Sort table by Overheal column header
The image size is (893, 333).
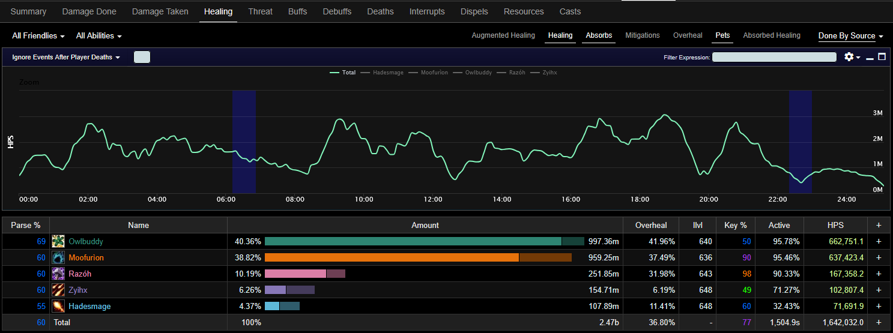coord(652,225)
